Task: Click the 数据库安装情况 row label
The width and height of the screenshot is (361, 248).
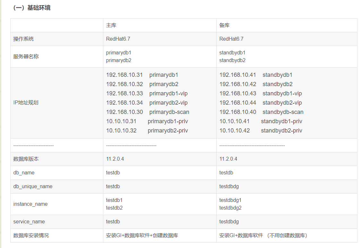Action: pos(31,236)
